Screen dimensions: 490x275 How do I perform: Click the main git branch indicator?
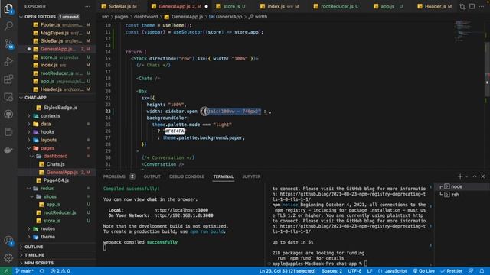click(x=24, y=271)
